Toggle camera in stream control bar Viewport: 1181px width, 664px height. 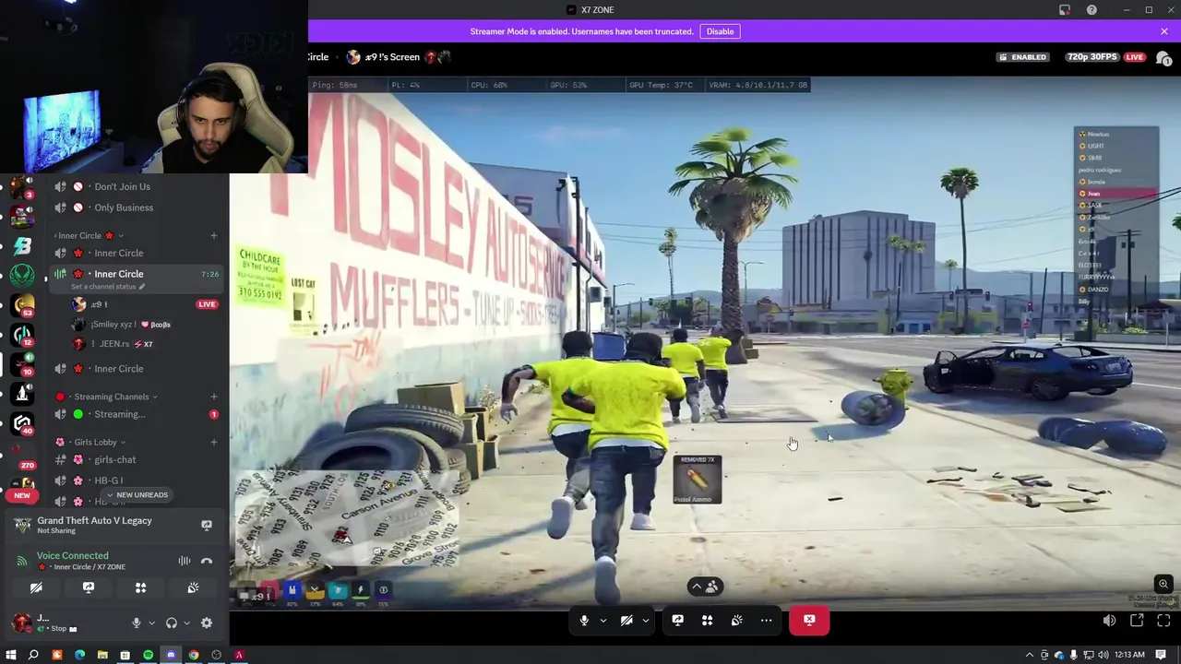pos(626,621)
